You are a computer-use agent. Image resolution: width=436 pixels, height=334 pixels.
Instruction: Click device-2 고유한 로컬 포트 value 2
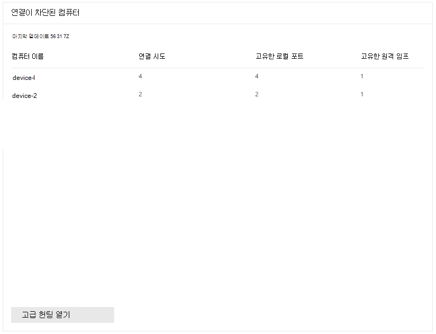tap(257, 94)
